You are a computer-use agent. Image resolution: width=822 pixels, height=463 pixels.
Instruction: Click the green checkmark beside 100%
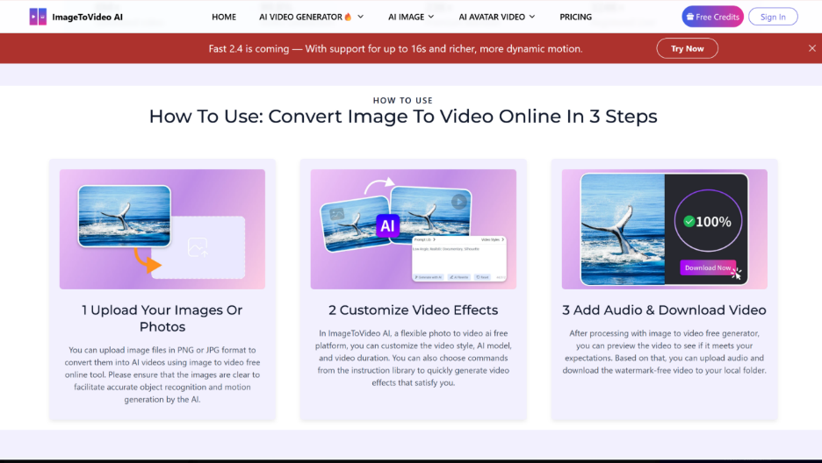click(689, 222)
